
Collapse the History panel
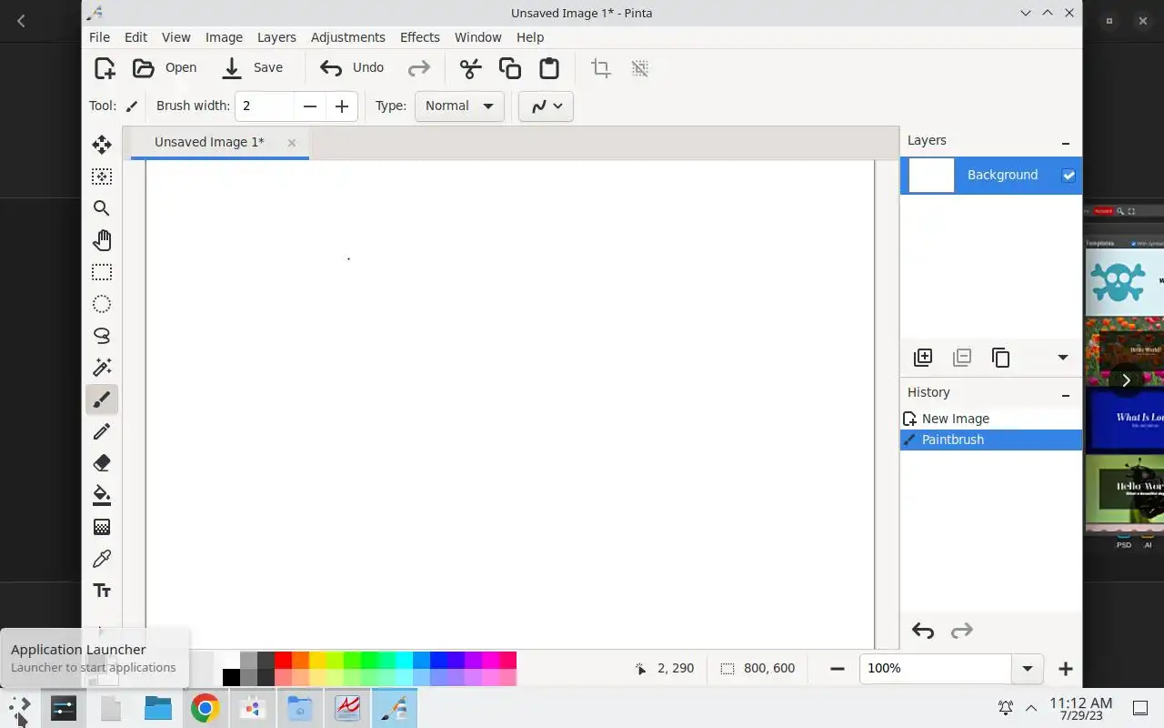1066,395
